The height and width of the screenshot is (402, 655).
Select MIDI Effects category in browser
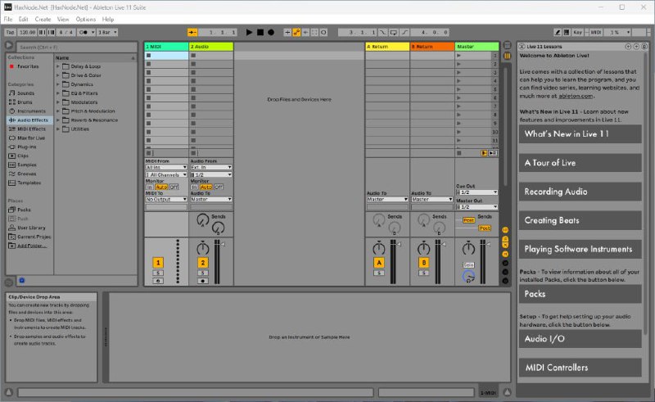(x=31, y=129)
